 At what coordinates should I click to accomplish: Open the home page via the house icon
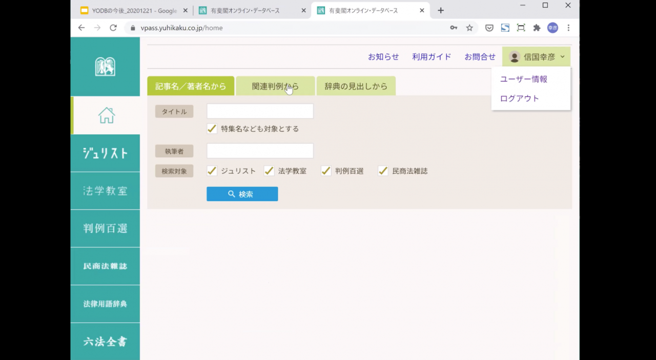[106, 115]
